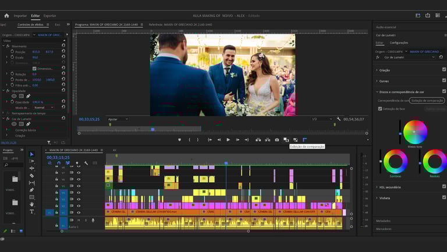Select the Pen tool in toolbar

31,190
